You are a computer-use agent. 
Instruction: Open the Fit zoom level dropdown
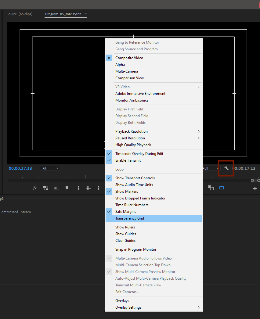point(50,168)
